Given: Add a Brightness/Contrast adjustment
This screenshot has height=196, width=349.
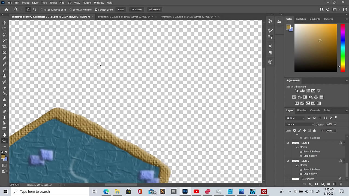Looking at the screenshot, I should 297,91.
